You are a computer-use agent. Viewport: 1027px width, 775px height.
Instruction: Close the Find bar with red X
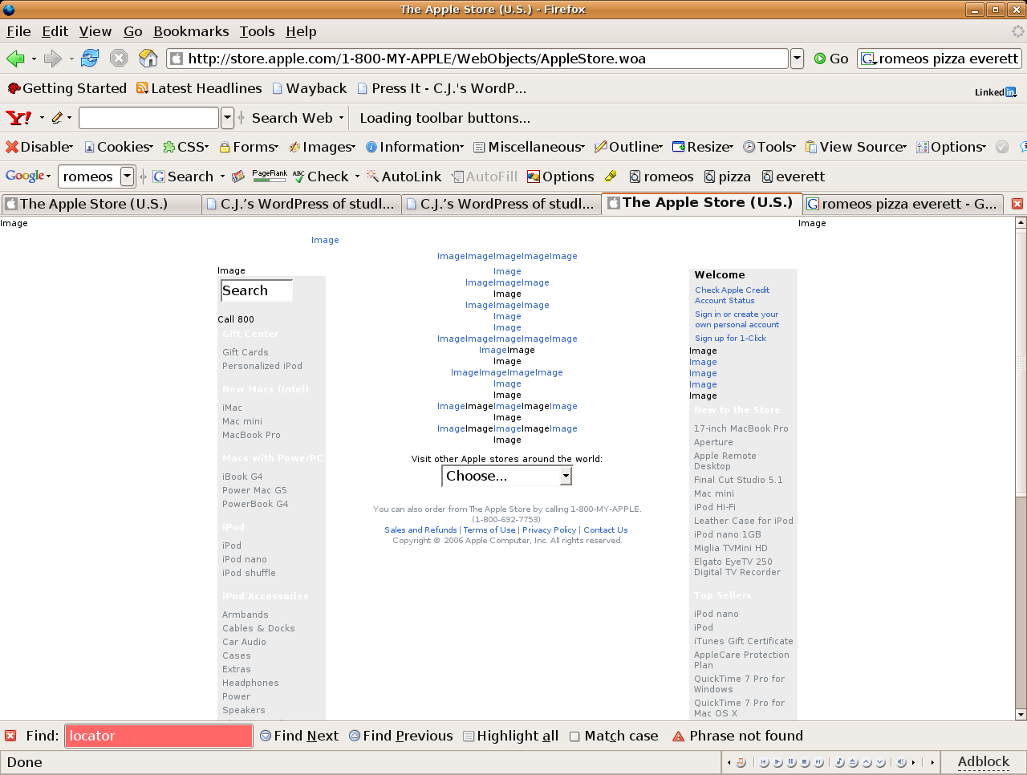pyautogui.click(x=10, y=736)
